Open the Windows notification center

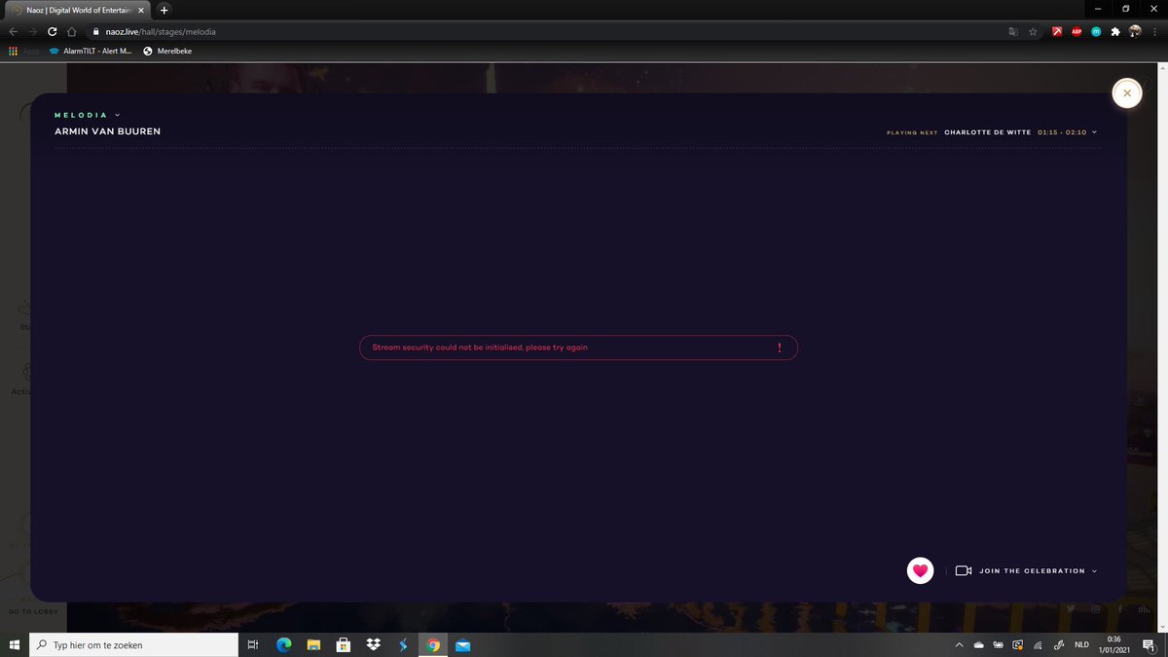point(1150,644)
